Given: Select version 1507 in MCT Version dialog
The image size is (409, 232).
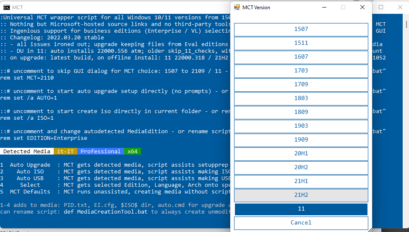Looking at the screenshot, I should 301,29.
